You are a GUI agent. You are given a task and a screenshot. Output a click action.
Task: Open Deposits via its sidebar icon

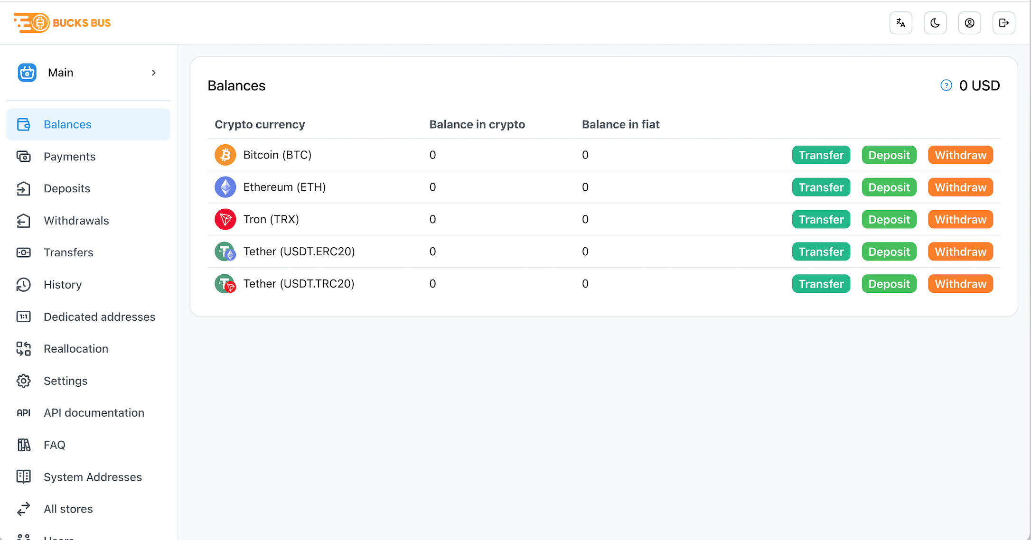24,188
